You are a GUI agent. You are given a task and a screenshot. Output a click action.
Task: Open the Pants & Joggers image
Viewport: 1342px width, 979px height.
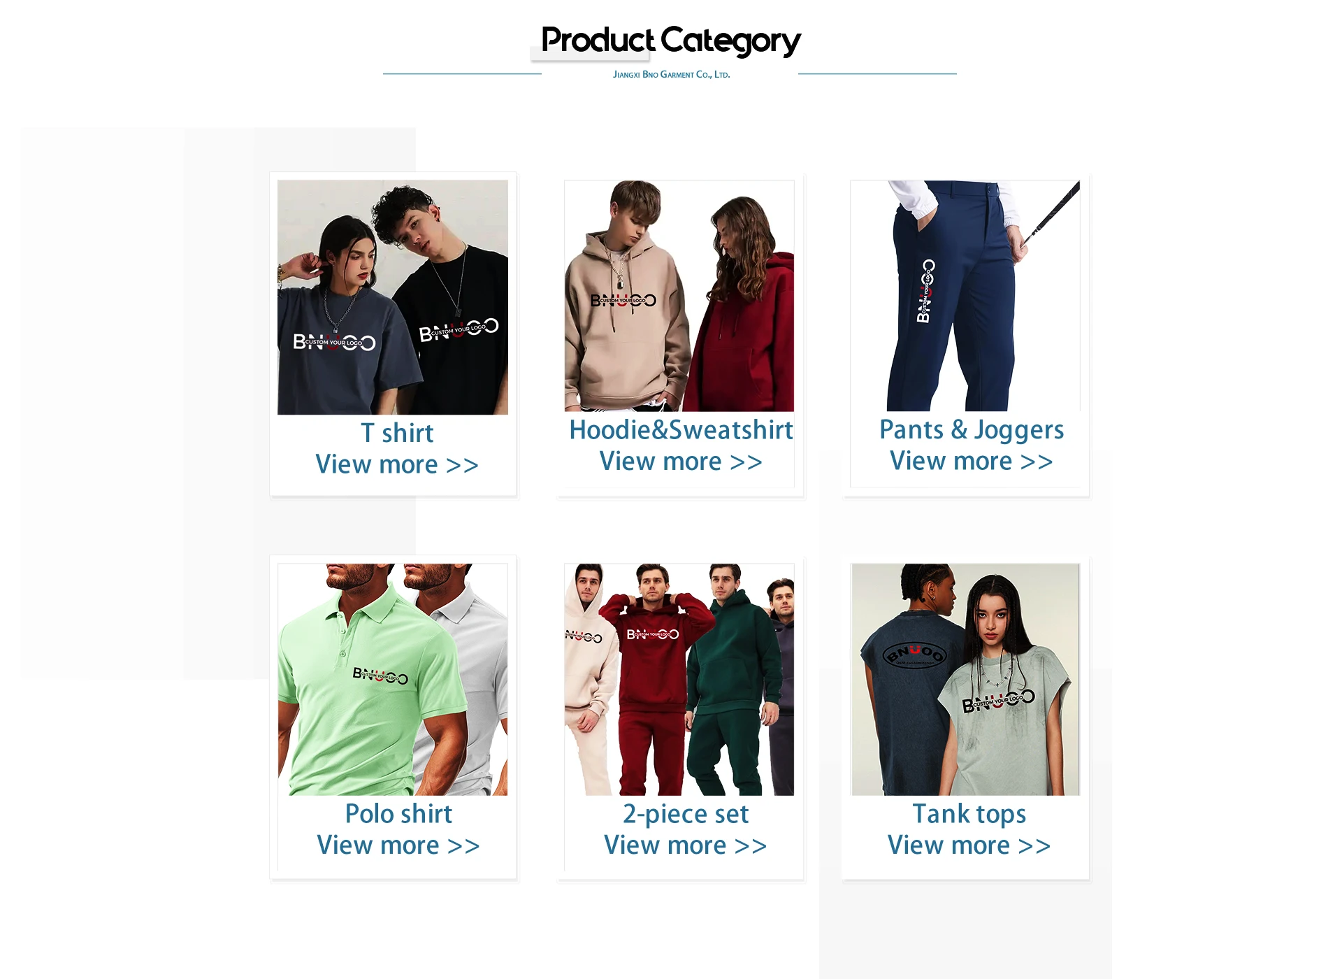(x=965, y=296)
